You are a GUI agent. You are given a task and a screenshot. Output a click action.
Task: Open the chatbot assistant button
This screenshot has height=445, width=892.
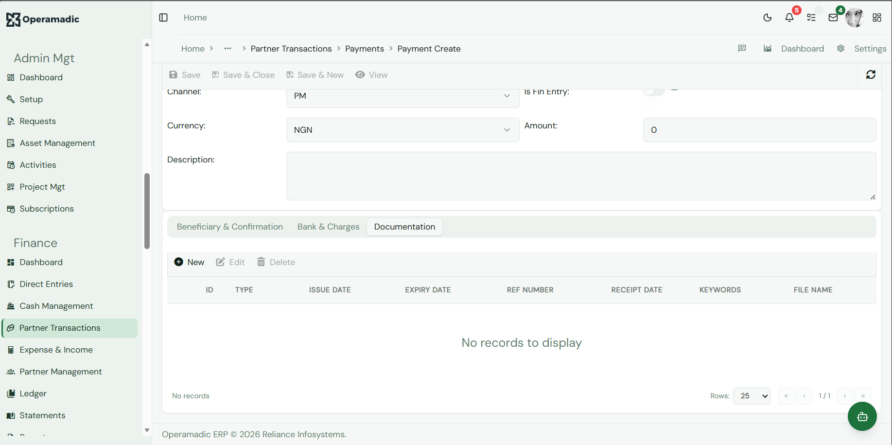point(862,416)
